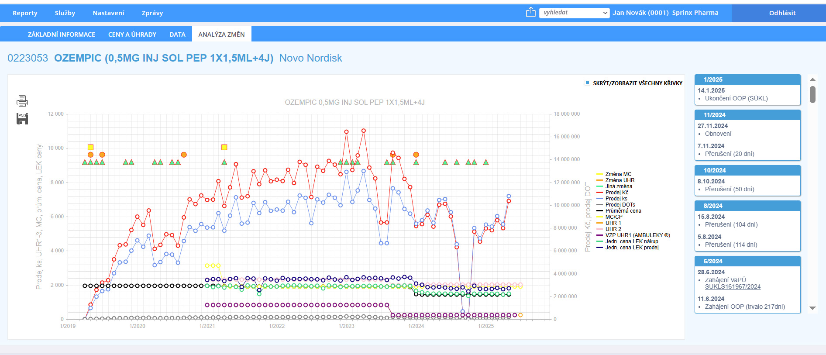
Task: Toggle UHR 2 legend entry
Action: click(609, 229)
